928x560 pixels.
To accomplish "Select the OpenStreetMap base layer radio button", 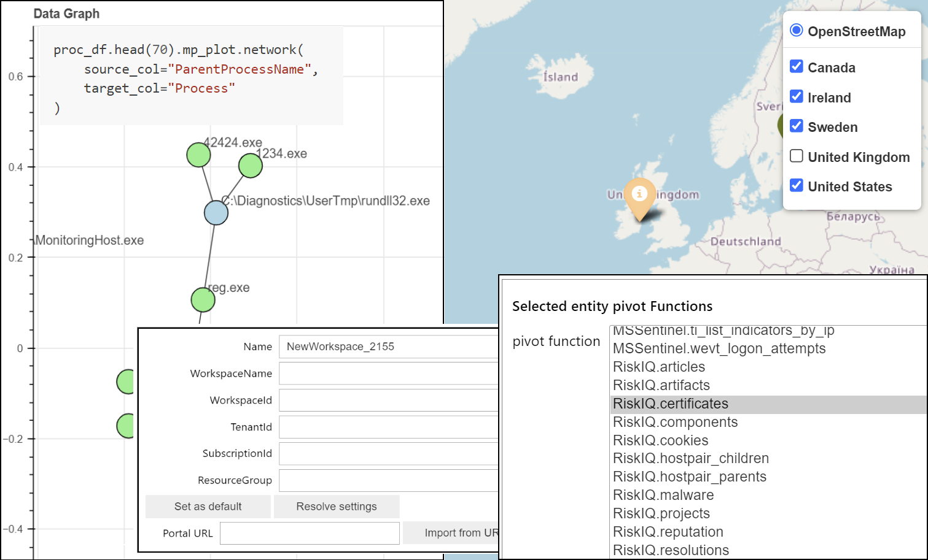I will point(797,30).
